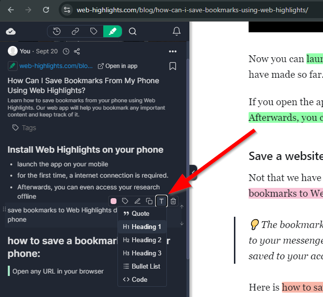Choose Heading 3 from format menu
323x297 pixels.
(x=142, y=253)
